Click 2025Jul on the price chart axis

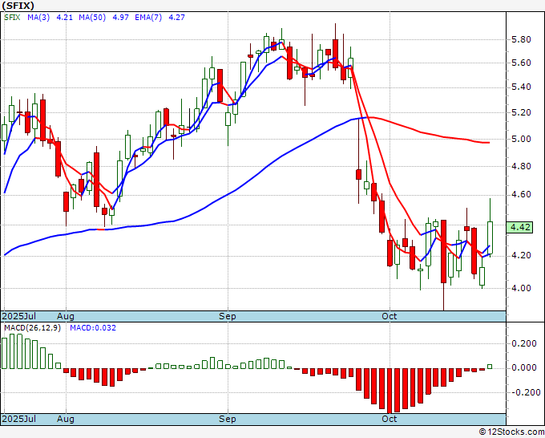click(x=19, y=316)
